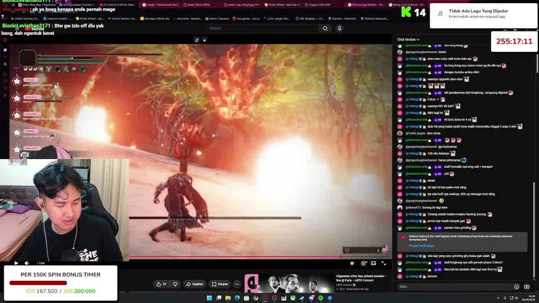Open the Top games - itch.io bookmark
539x303 pixels.
(246, 18)
